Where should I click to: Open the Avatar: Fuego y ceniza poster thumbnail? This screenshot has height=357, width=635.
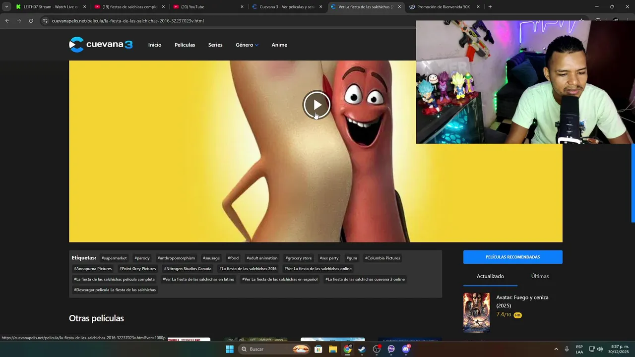[x=476, y=312]
